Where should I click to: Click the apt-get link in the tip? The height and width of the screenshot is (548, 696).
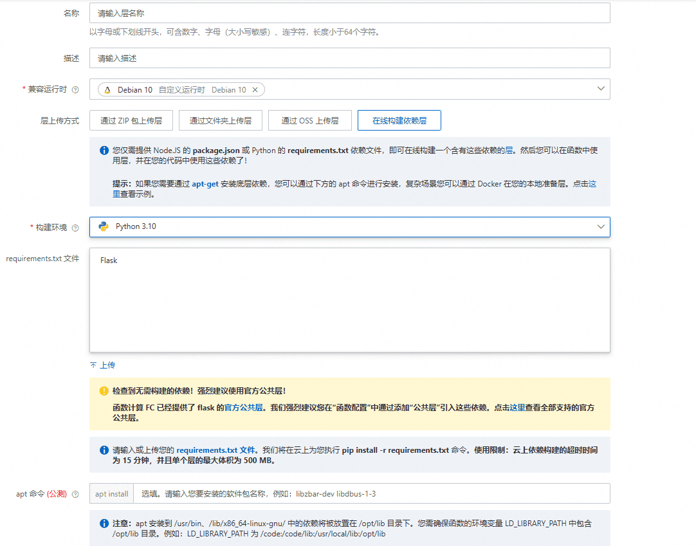(205, 183)
